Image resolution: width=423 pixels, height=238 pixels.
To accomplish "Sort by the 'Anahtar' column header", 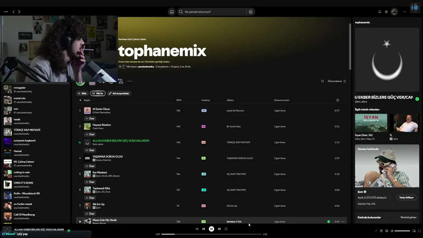I will (x=206, y=100).
